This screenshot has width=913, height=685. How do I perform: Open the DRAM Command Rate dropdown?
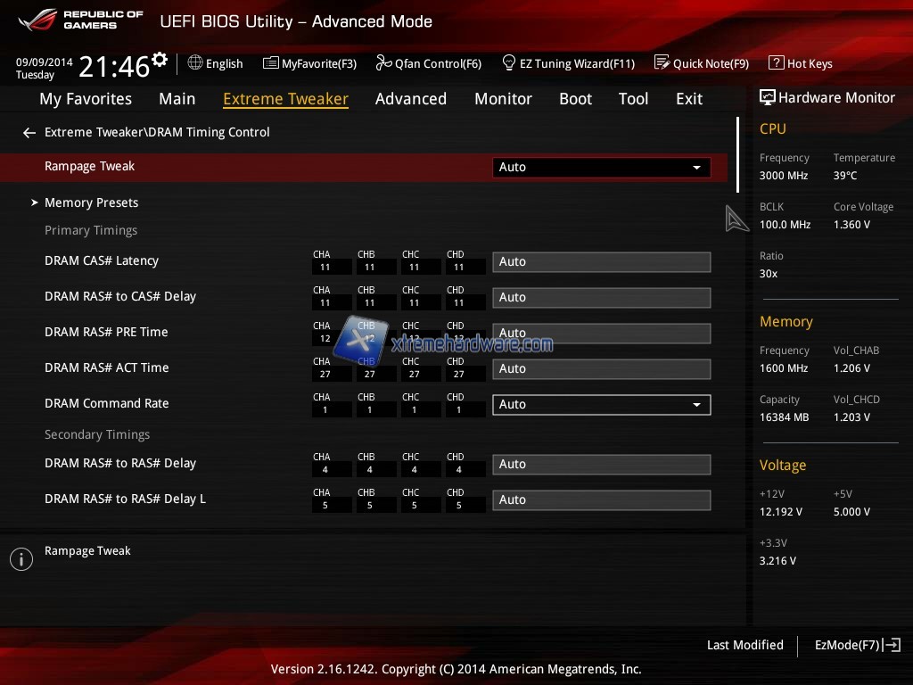pyautogui.click(x=601, y=404)
